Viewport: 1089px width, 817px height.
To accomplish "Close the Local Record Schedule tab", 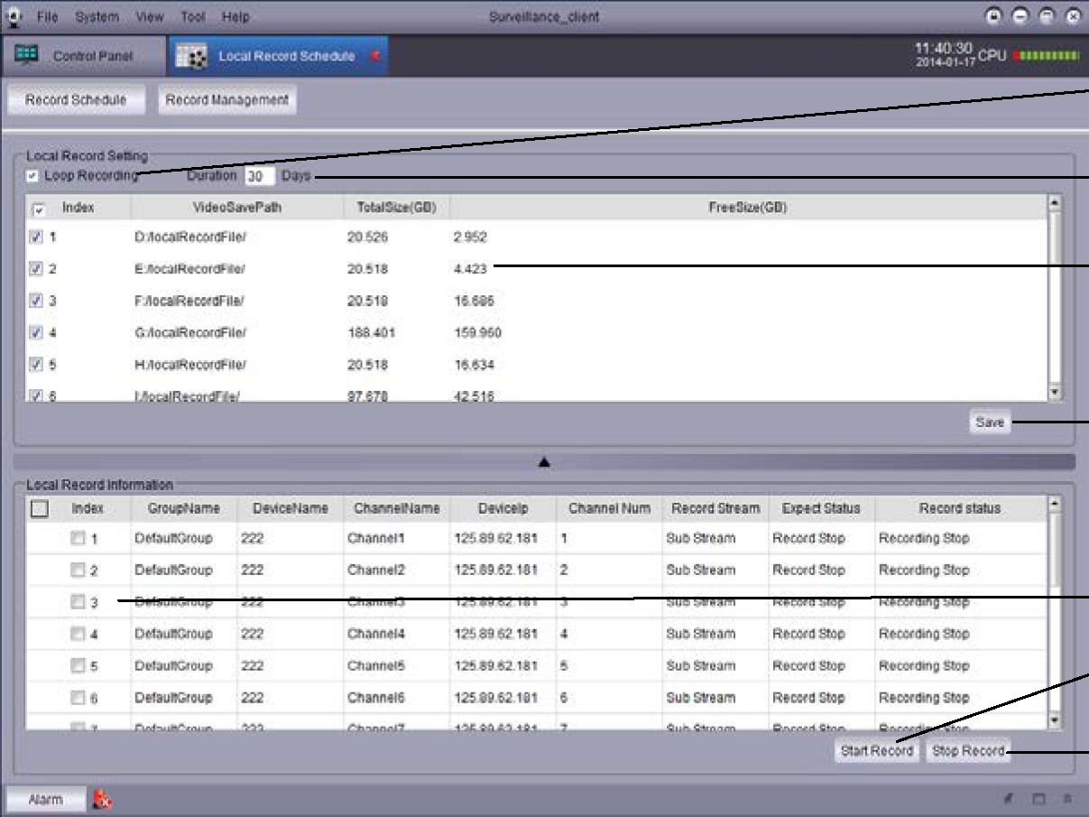I will tap(374, 56).
